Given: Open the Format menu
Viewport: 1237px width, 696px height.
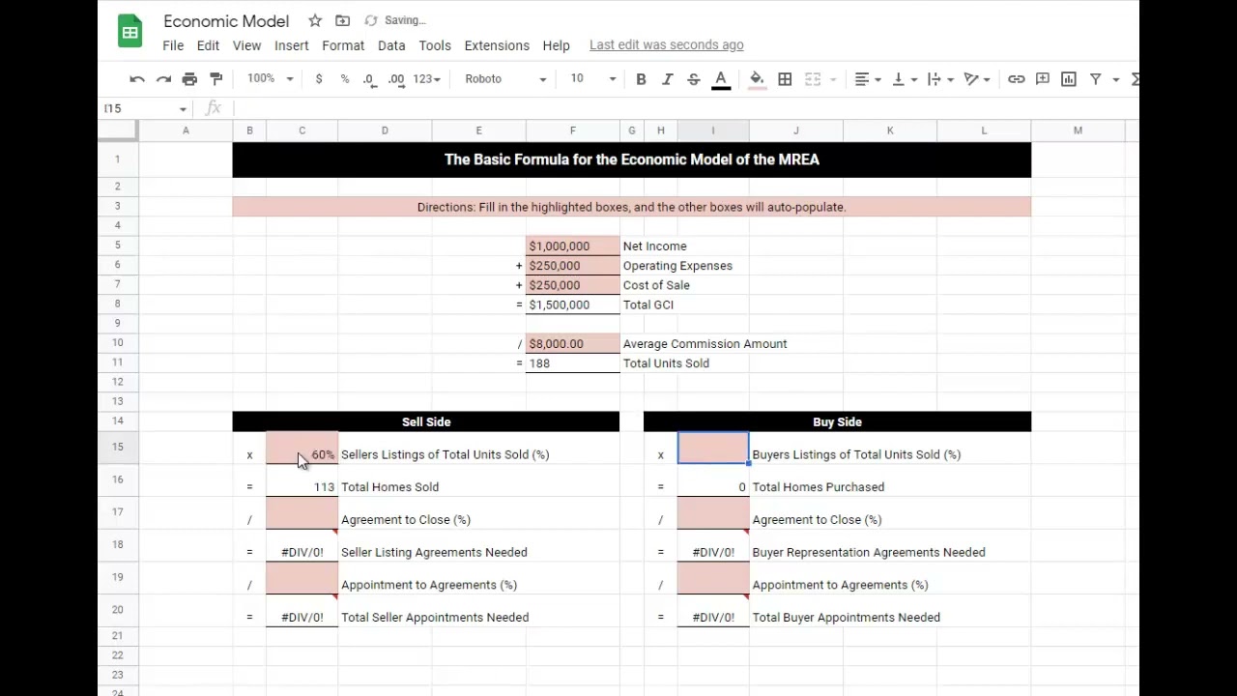Looking at the screenshot, I should point(343,45).
